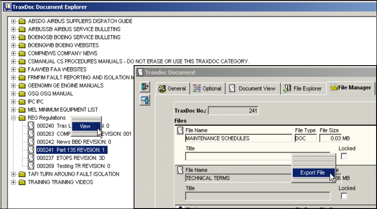
Task: Expand the GEENGMN GE ENGINE MANUALS node
Action: 13,86
